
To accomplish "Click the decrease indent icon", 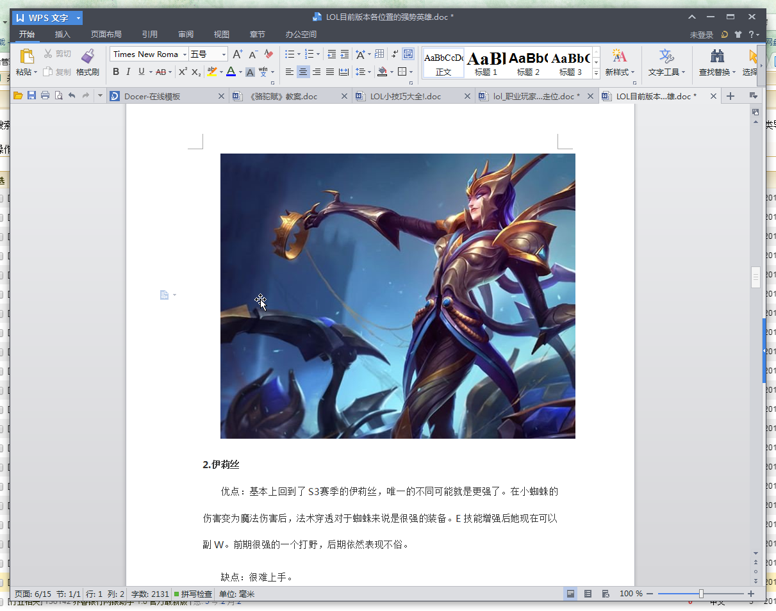I will coord(331,54).
